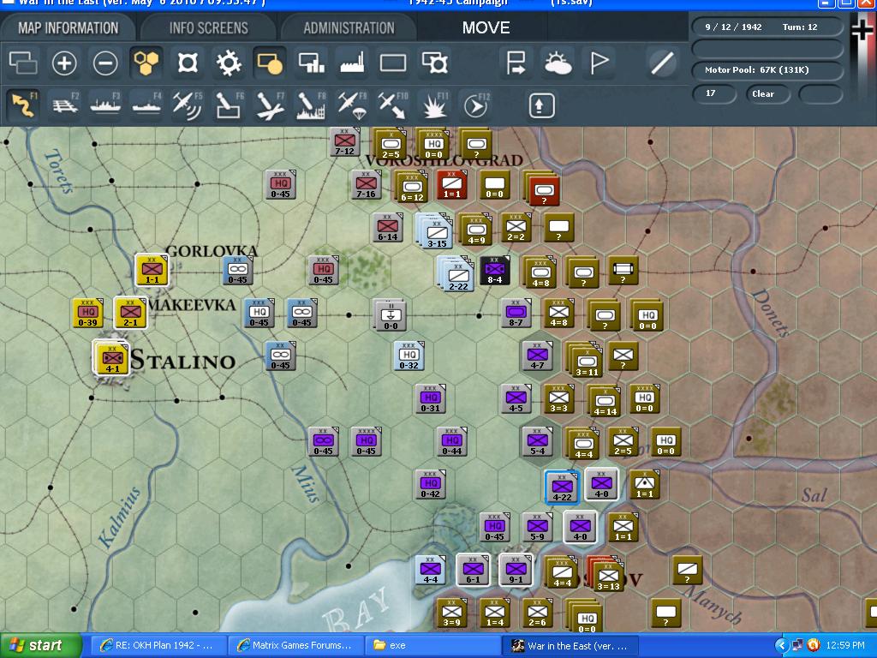This screenshot has height=658, width=877.
Task: Select F9 air transport mode
Action: pos(352,105)
